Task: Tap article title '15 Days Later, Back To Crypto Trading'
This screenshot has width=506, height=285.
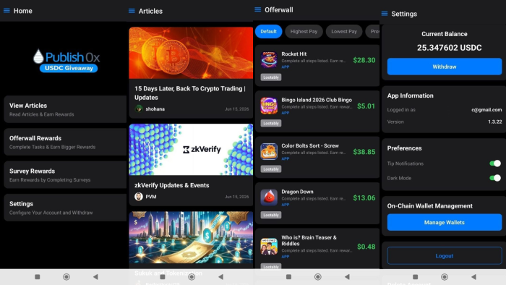Action: point(189,93)
